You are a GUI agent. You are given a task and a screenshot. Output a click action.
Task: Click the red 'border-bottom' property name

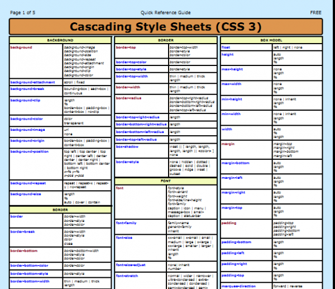pyautogui.click(x=24, y=251)
